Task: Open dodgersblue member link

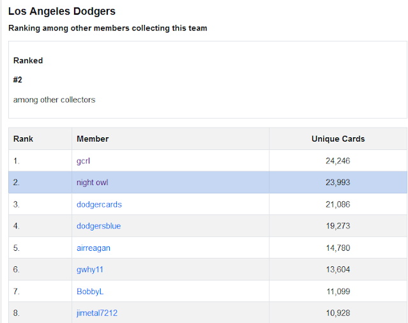Action: point(98,226)
